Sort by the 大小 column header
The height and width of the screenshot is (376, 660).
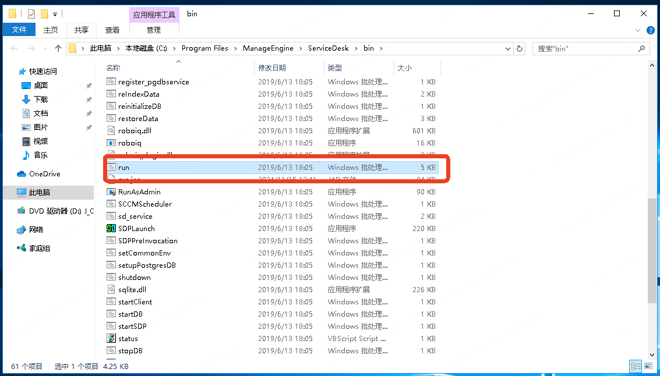point(404,68)
